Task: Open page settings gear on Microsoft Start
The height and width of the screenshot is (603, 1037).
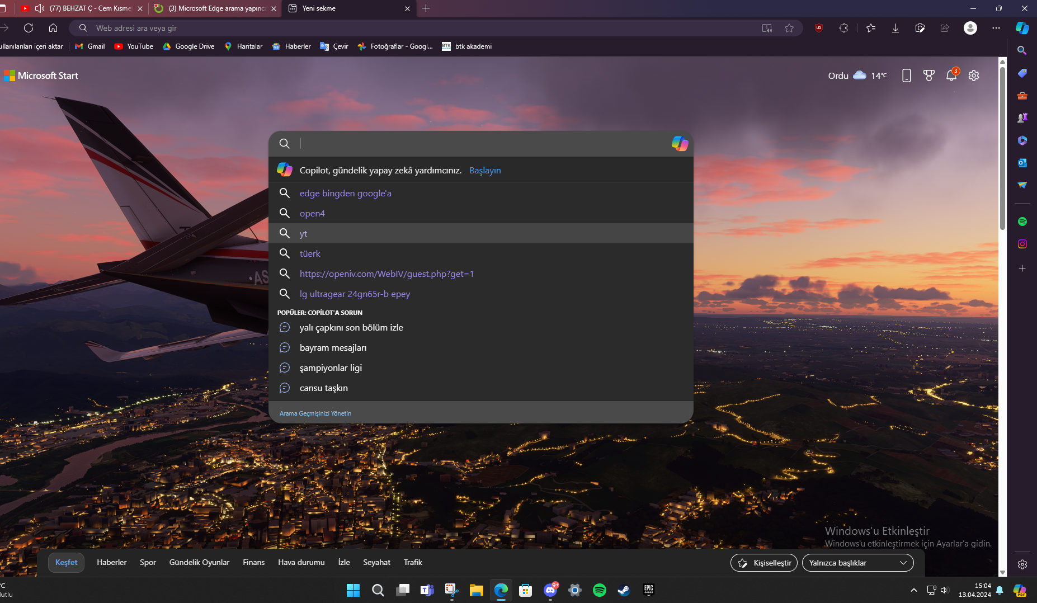Action: pyautogui.click(x=974, y=76)
